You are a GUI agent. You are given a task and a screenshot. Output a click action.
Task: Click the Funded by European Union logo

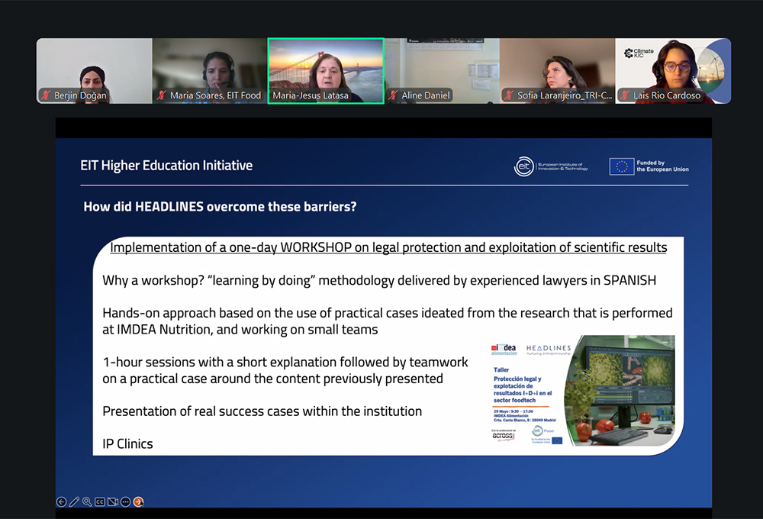click(649, 166)
